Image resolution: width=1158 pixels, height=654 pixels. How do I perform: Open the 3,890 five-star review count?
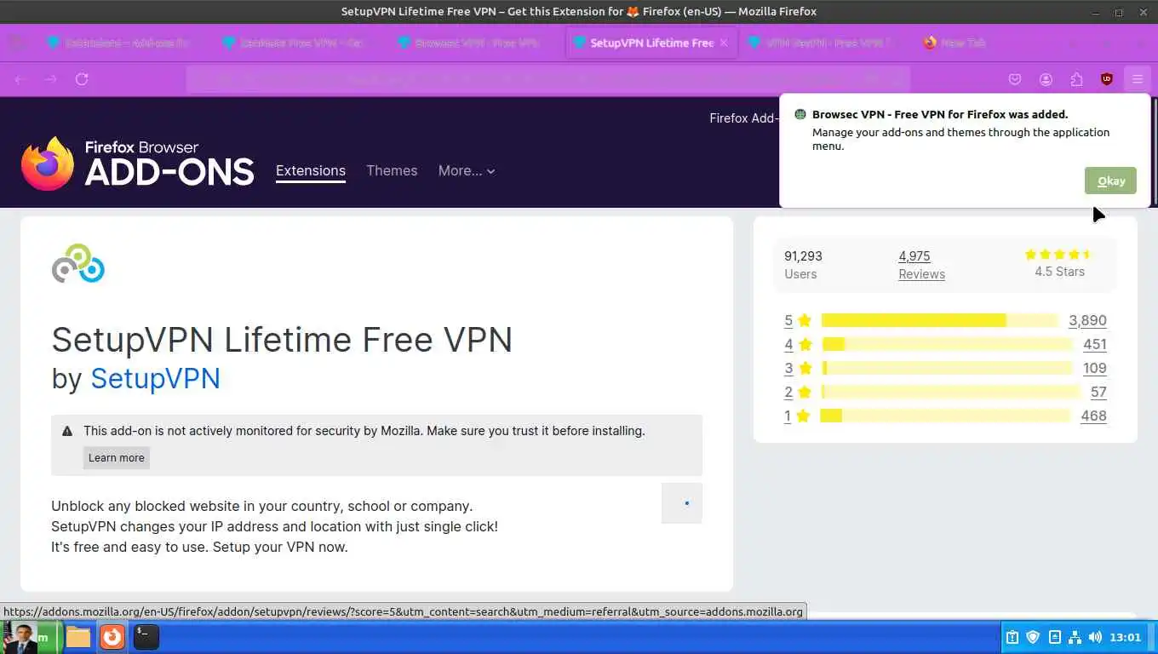point(1087,320)
